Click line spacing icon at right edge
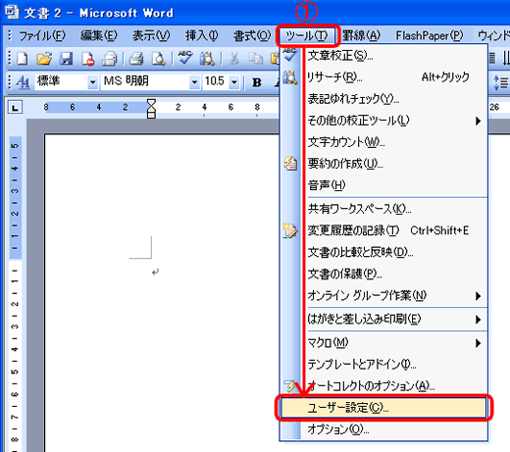The width and height of the screenshot is (510, 452). coord(500,82)
